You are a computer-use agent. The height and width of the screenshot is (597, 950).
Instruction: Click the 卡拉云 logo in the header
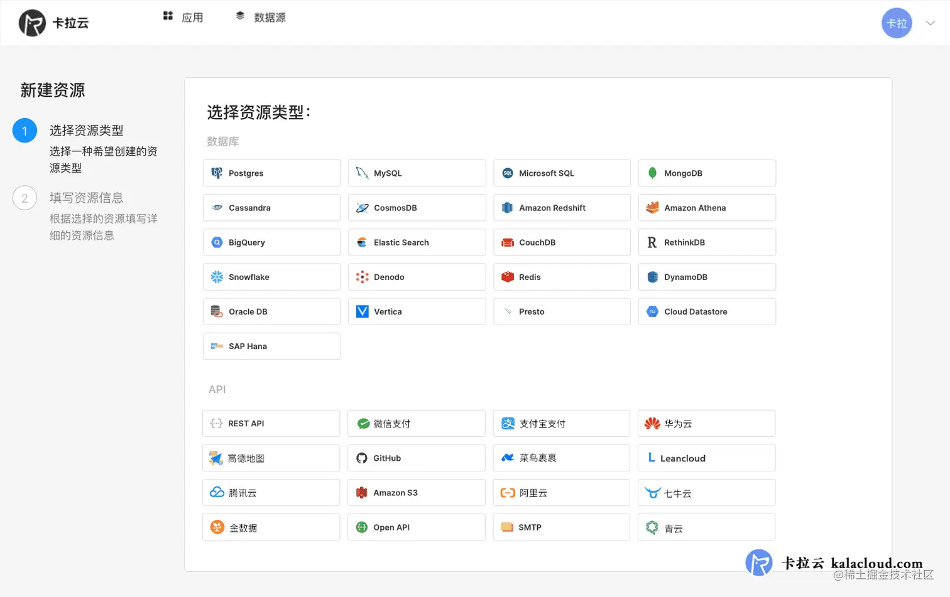coord(54,23)
